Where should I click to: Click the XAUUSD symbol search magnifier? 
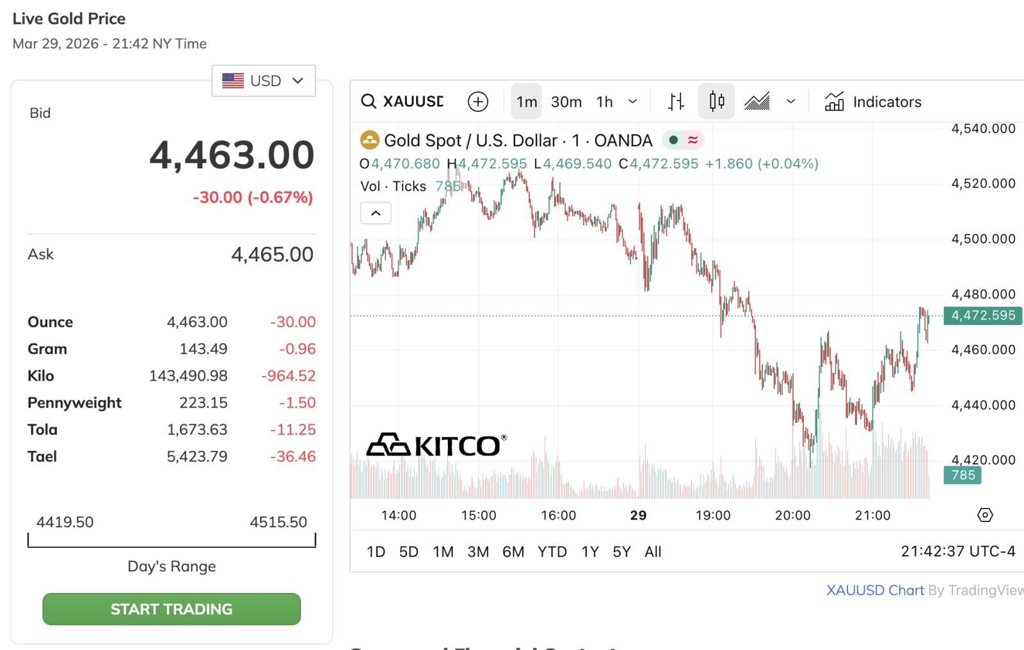pyautogui.click(x=369, y=102)
